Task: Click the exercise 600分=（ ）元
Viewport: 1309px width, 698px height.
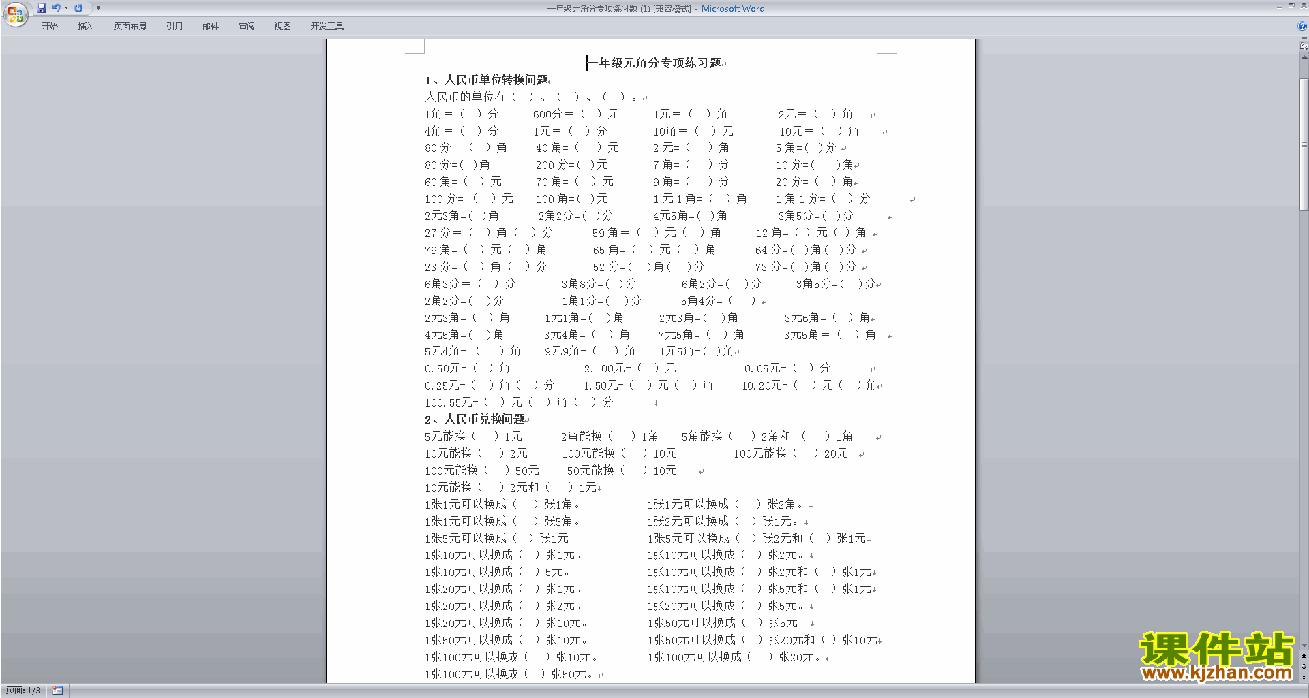Action: pos(575,114)
